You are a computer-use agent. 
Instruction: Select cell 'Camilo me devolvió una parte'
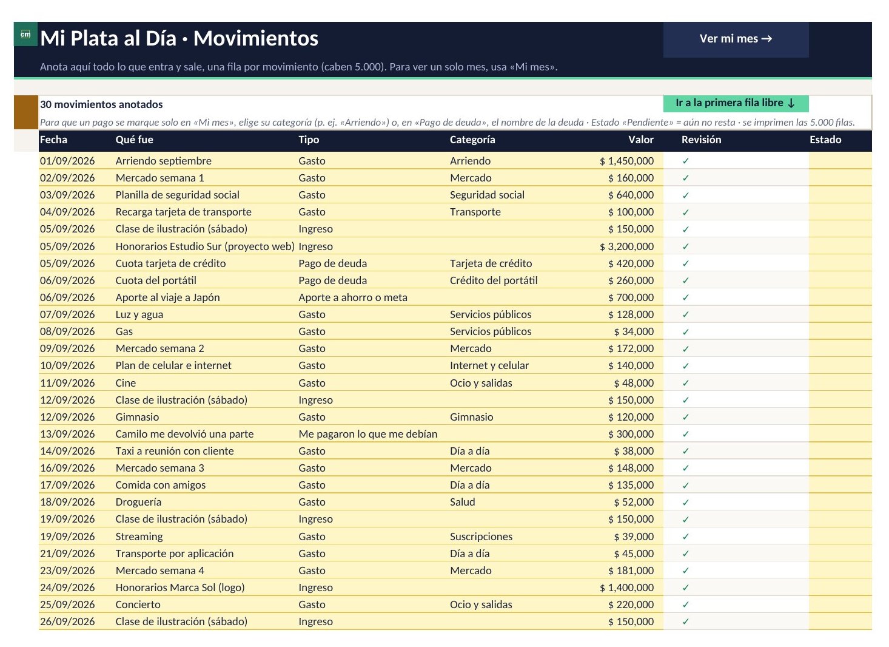click(184, 434)
